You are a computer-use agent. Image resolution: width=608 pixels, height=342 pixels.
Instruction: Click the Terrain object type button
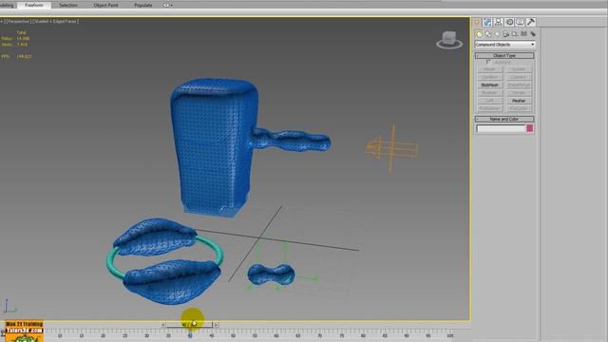point(519,93)
